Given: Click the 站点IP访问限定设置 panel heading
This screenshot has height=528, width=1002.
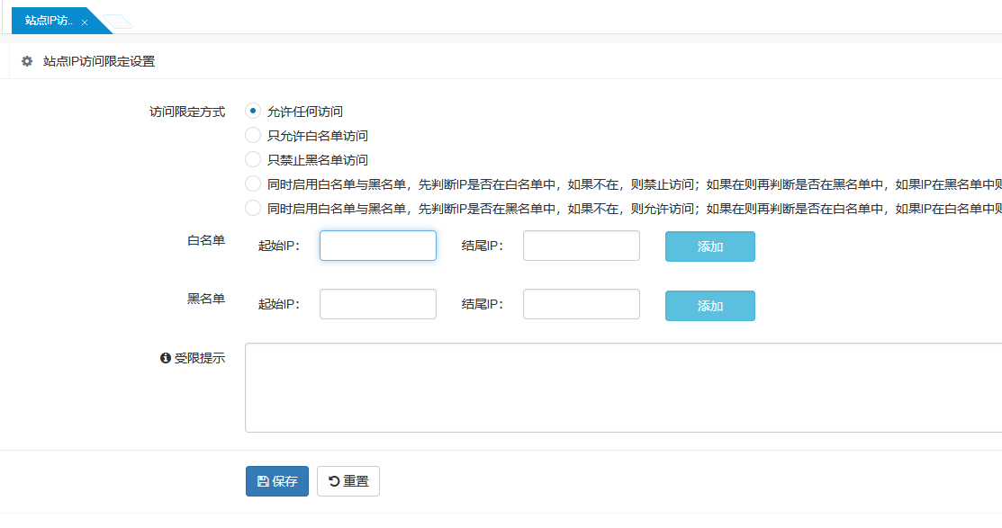Looking at the screenshot, I should click(x=99, y=61).
